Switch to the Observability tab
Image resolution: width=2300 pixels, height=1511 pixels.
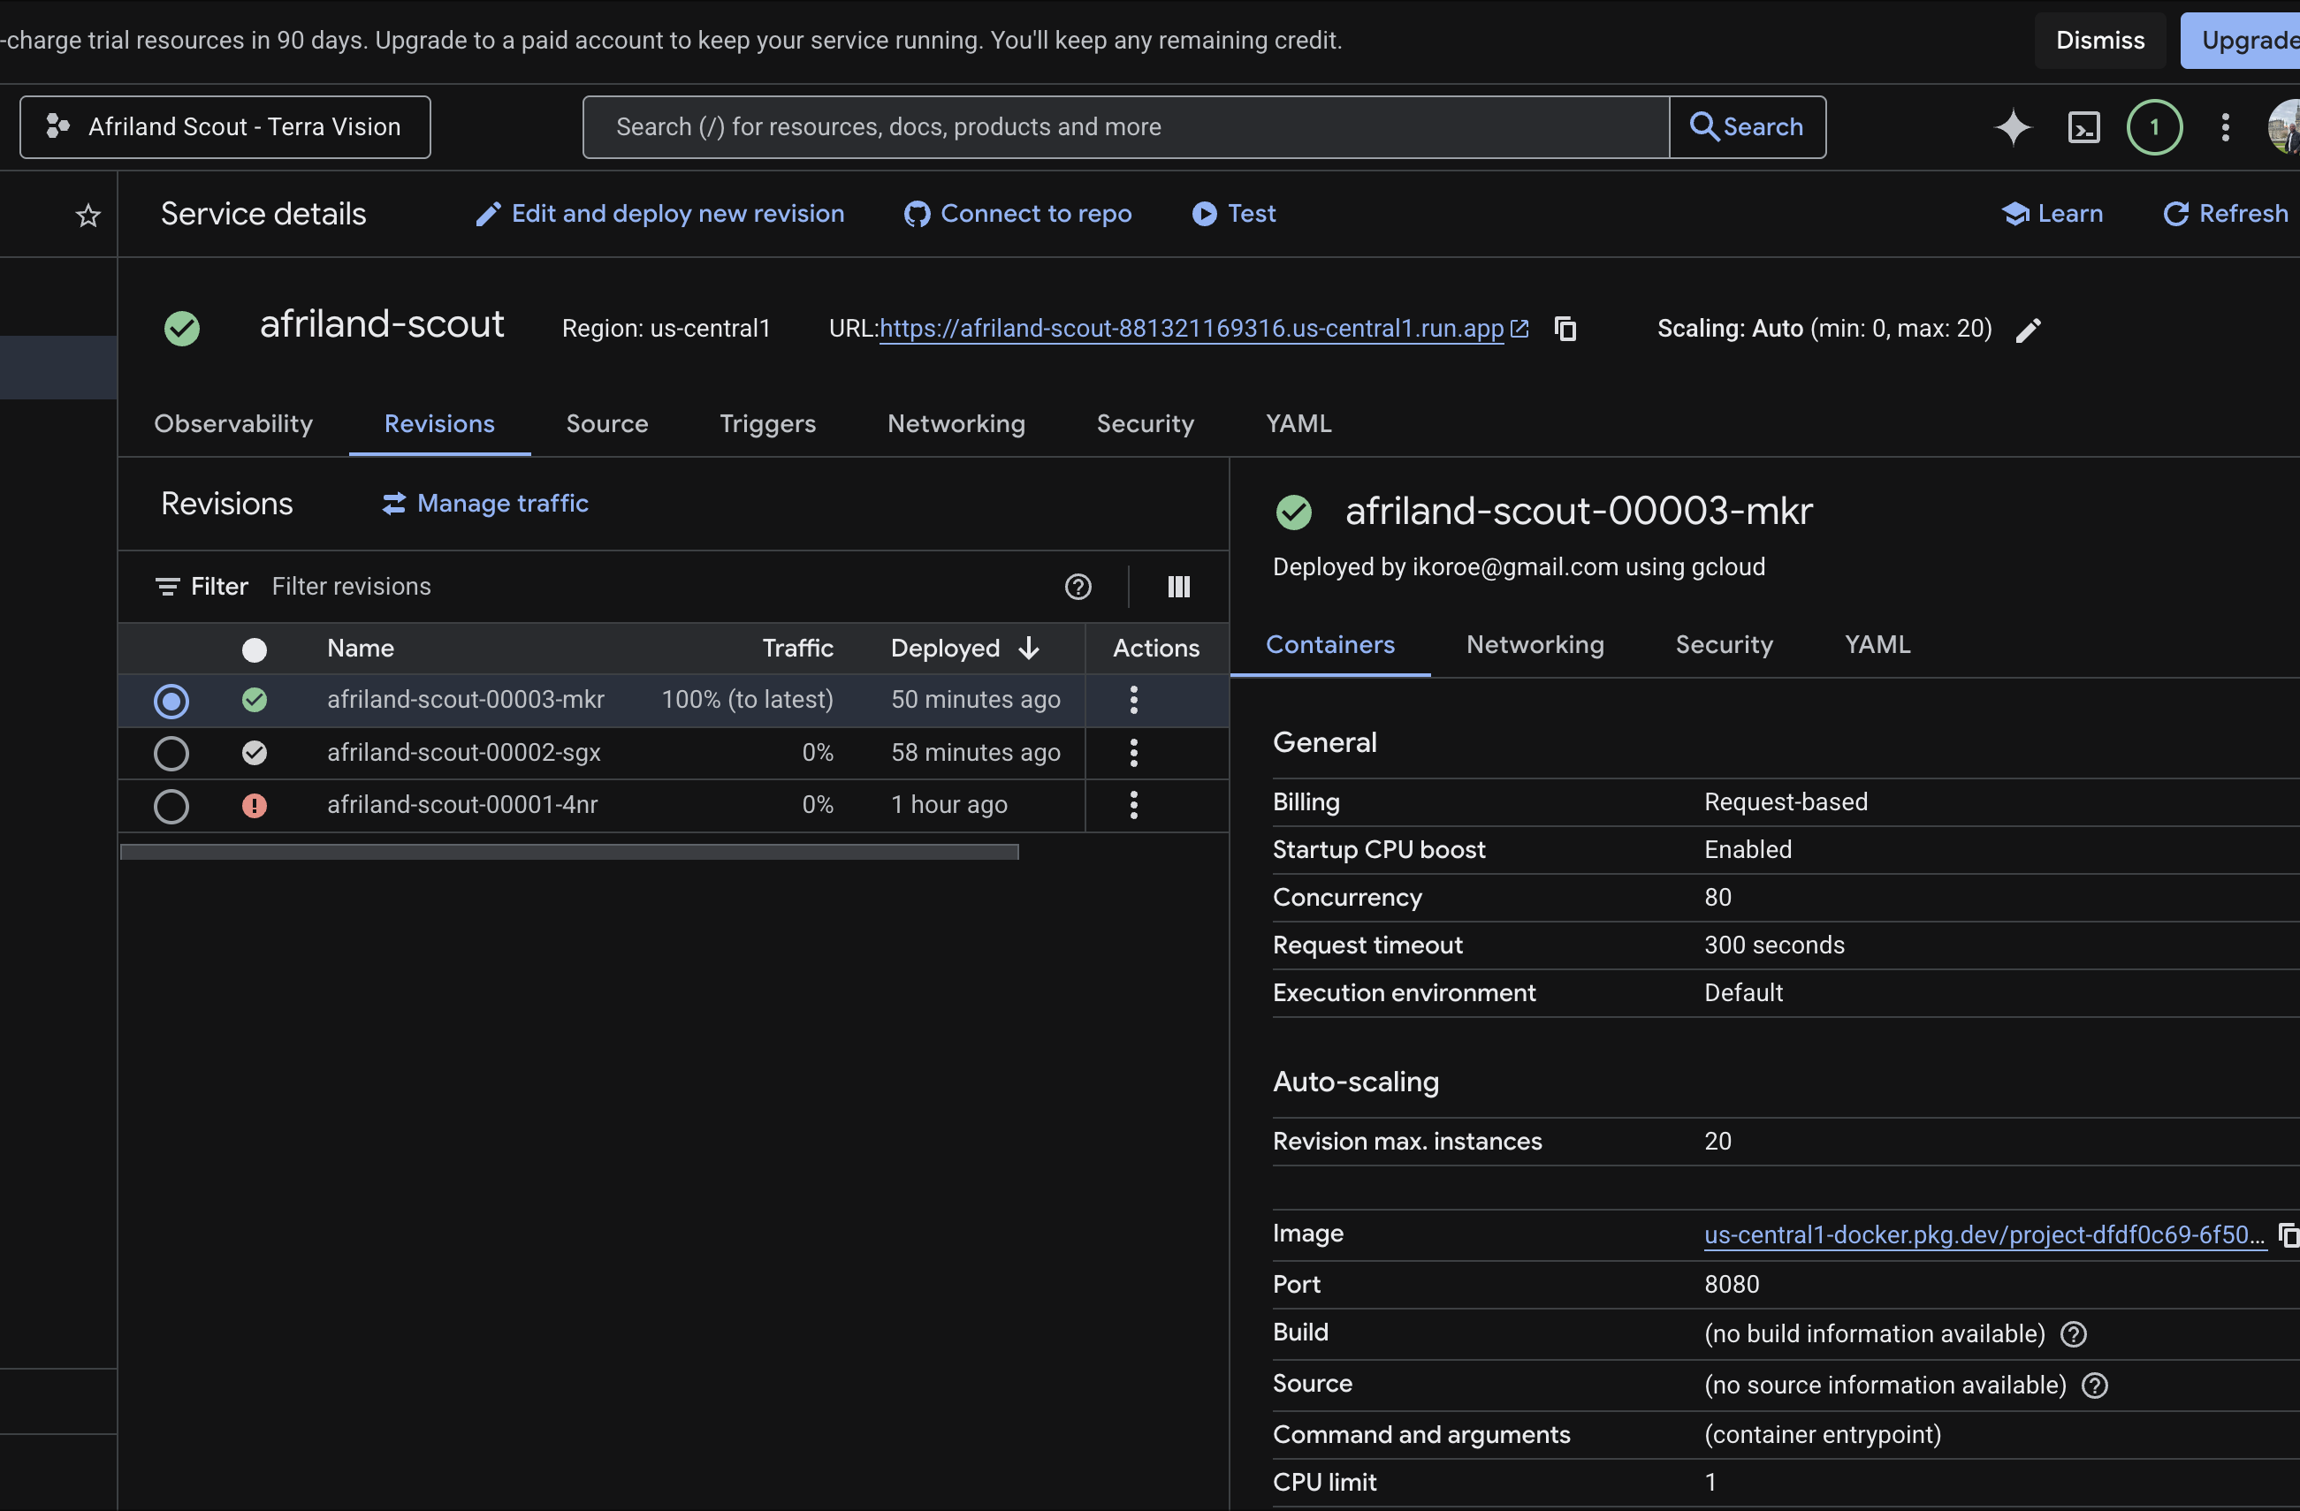click(232, 423)
